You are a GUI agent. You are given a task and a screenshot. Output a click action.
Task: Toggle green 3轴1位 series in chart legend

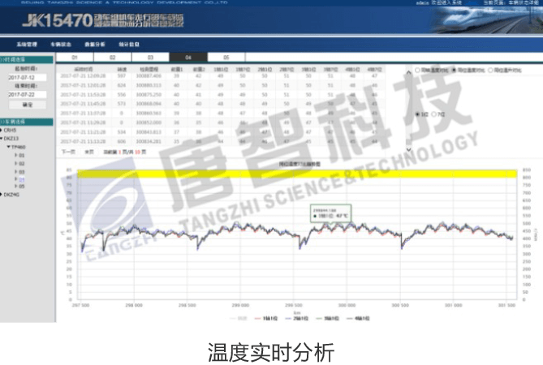pyautogui.click(x=327, y=318)
